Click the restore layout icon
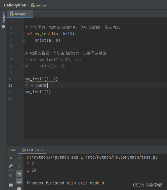This screenshot has width=167, height=190. [11, 185]
